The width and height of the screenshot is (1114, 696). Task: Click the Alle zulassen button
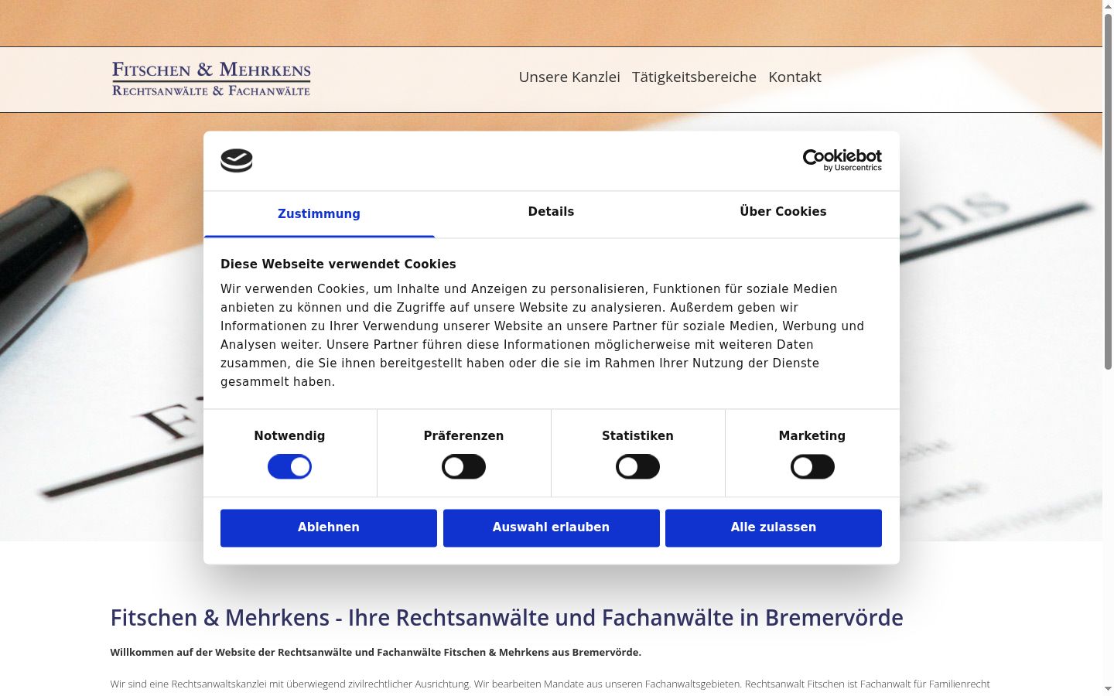[774, 527]
